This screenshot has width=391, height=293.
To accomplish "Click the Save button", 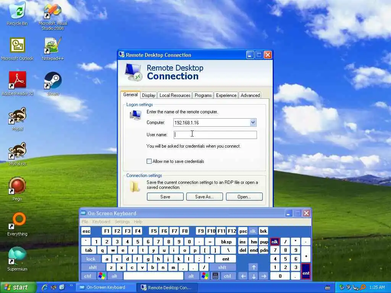I will point(165,196).
